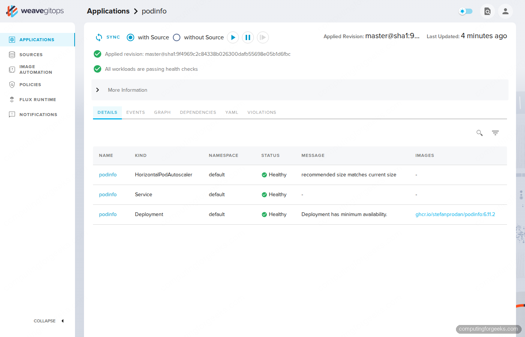The height and width of the screenshot is (337, 525).
Task: Open the table filter icon
Action: click(495, 133)
